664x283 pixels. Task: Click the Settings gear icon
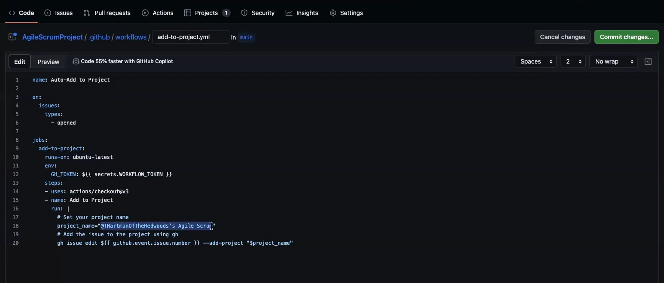(x=333, y=13)
